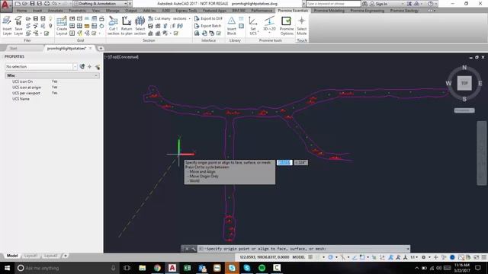Switch to the Promine Geology ribbon tab

[x=404, y=11]
